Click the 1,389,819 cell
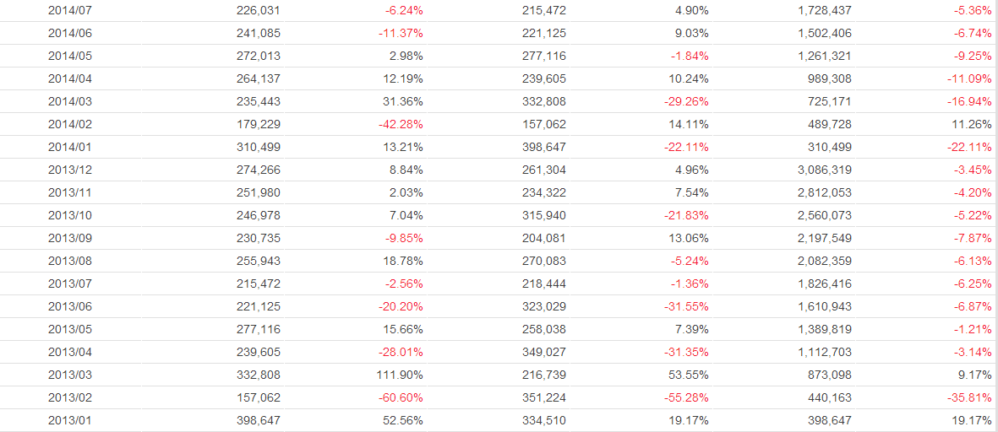 click(x=822, y=329)
